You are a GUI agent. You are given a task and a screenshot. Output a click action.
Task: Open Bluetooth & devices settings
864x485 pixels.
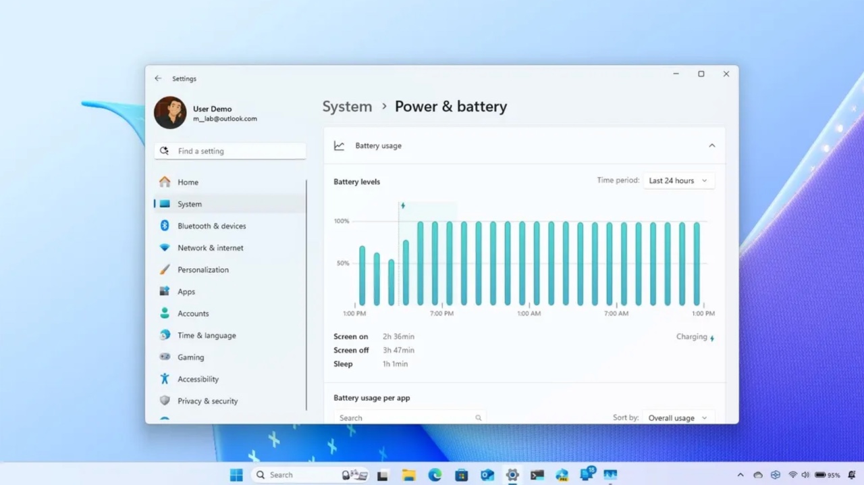230,226
